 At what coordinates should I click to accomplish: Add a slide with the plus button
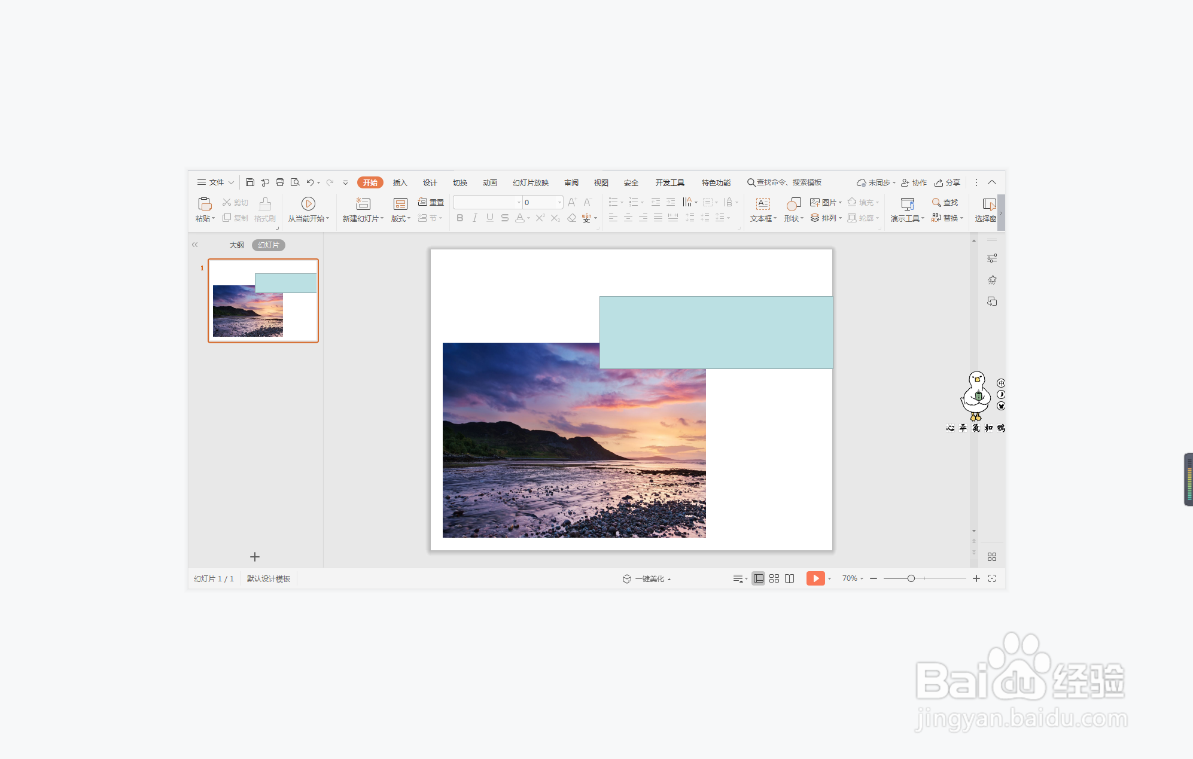point(255,557)
